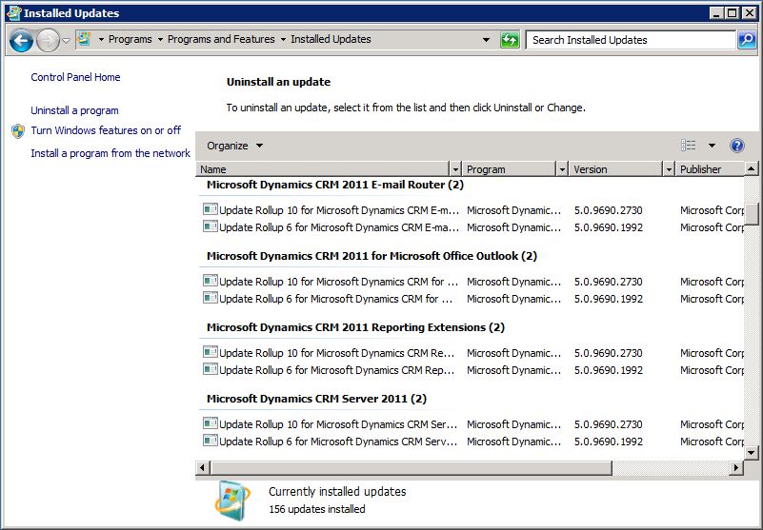Open Control Panel Home link
The width and height of the screenshot is (763, 530).
click(75, 77)
